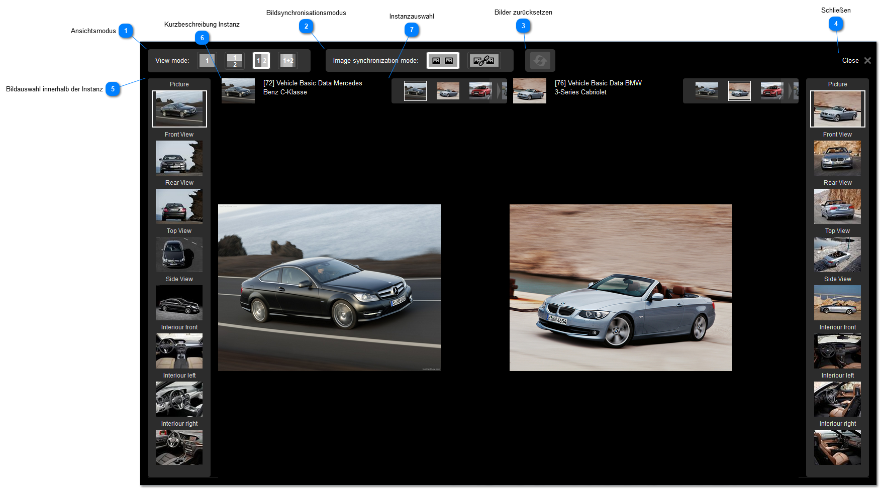Click '[72] Vehicle Basic Data Mercedes' text
This screenshot has height=490, width=881.
coord(313,83)
